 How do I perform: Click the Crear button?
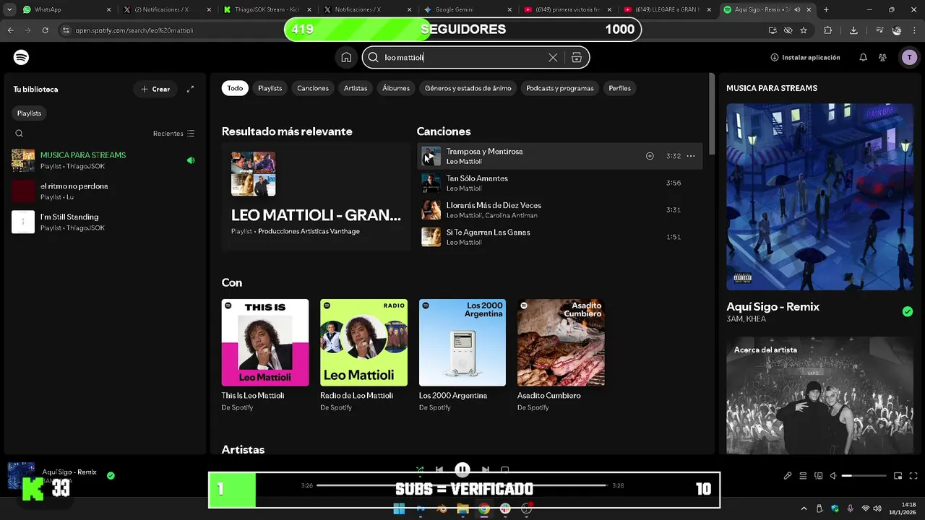[155, 89]
